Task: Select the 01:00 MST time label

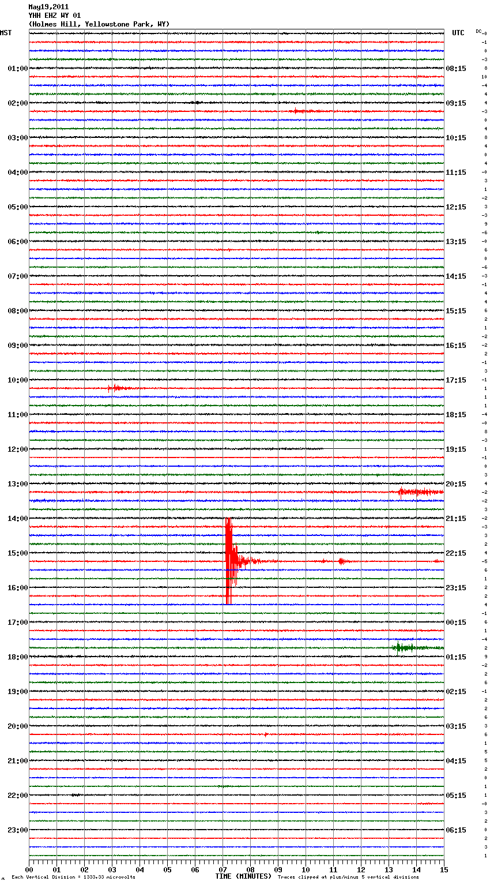Action: [x=18, y=69]
